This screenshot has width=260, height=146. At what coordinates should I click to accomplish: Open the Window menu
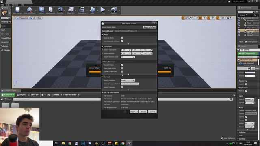[x=15, y=5]
